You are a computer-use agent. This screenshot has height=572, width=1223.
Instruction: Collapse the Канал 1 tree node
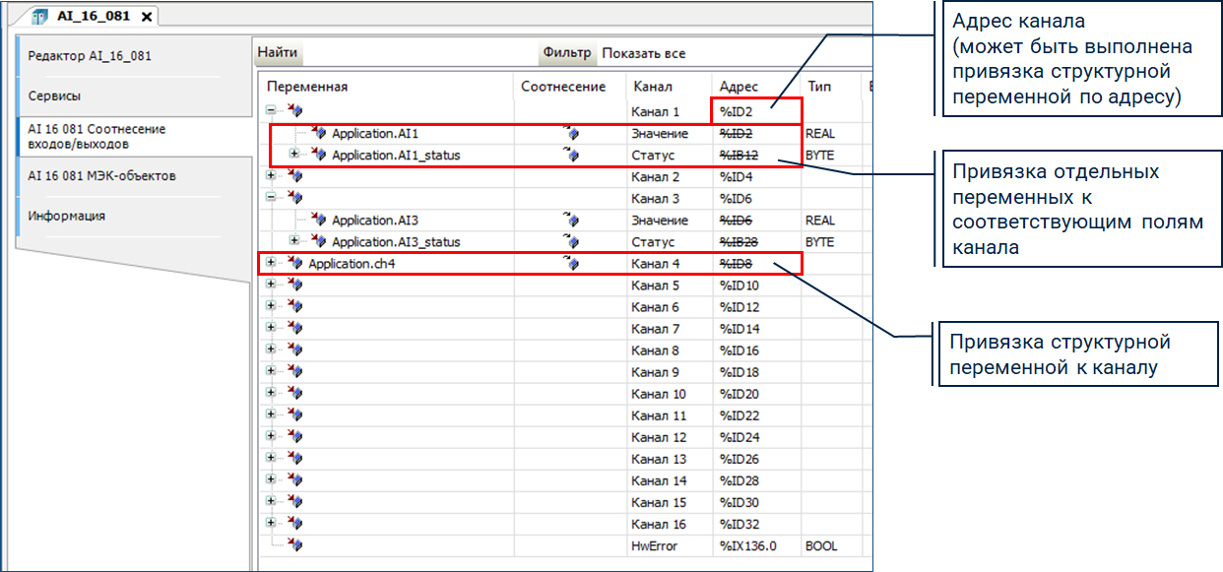coord(271,111)
